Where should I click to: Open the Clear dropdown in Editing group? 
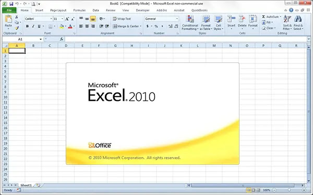[269, 28]
